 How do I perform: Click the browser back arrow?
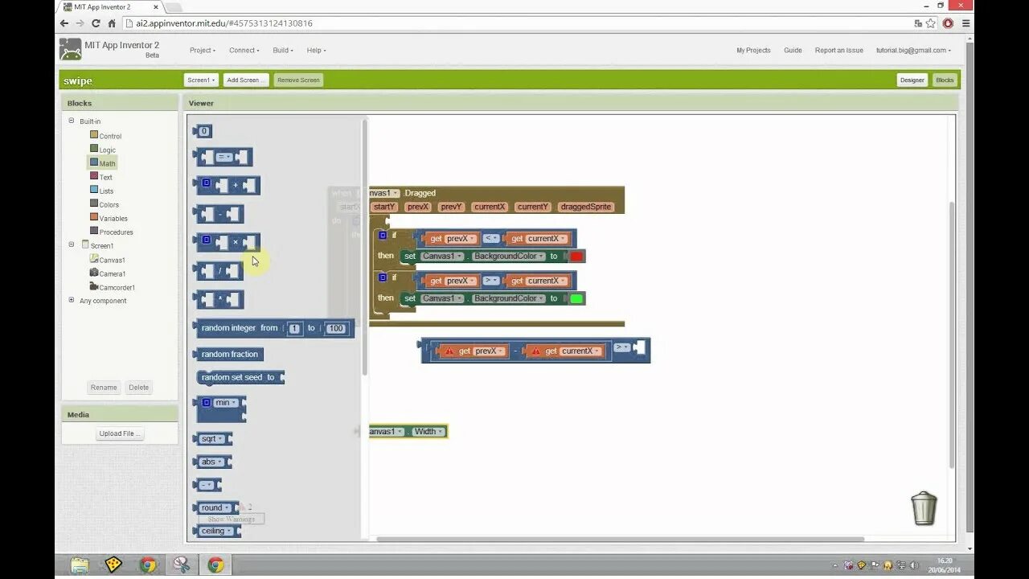point(64,23)
